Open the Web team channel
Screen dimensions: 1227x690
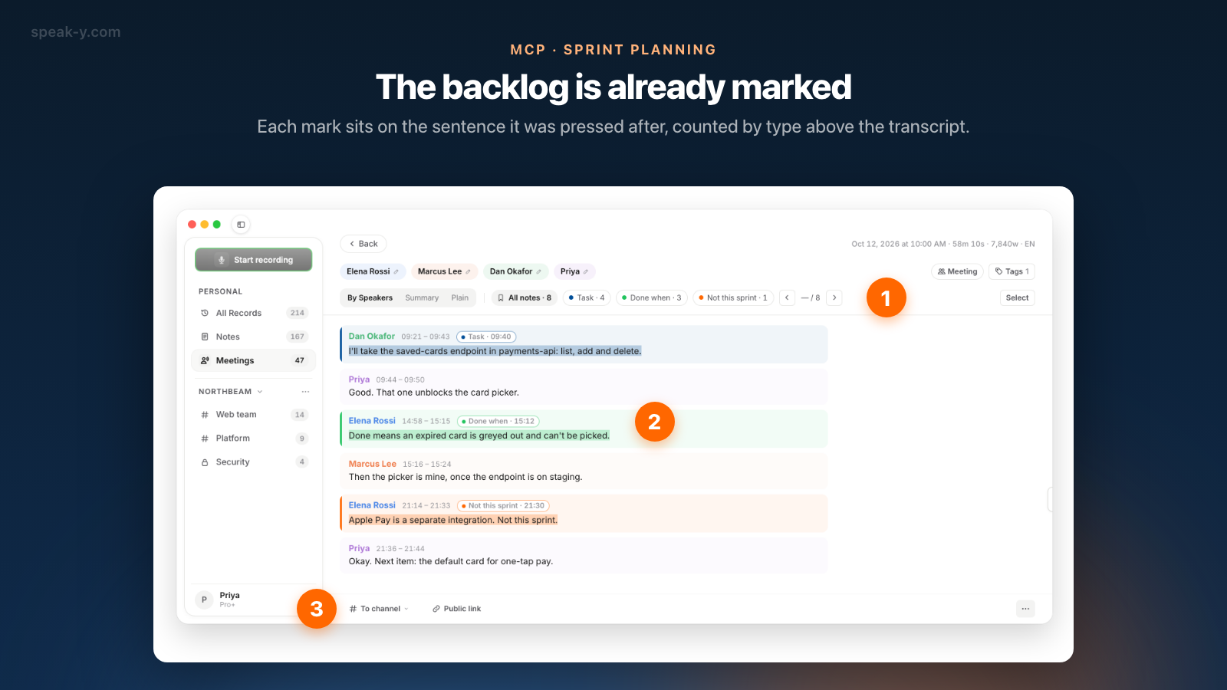click(253, 415)
